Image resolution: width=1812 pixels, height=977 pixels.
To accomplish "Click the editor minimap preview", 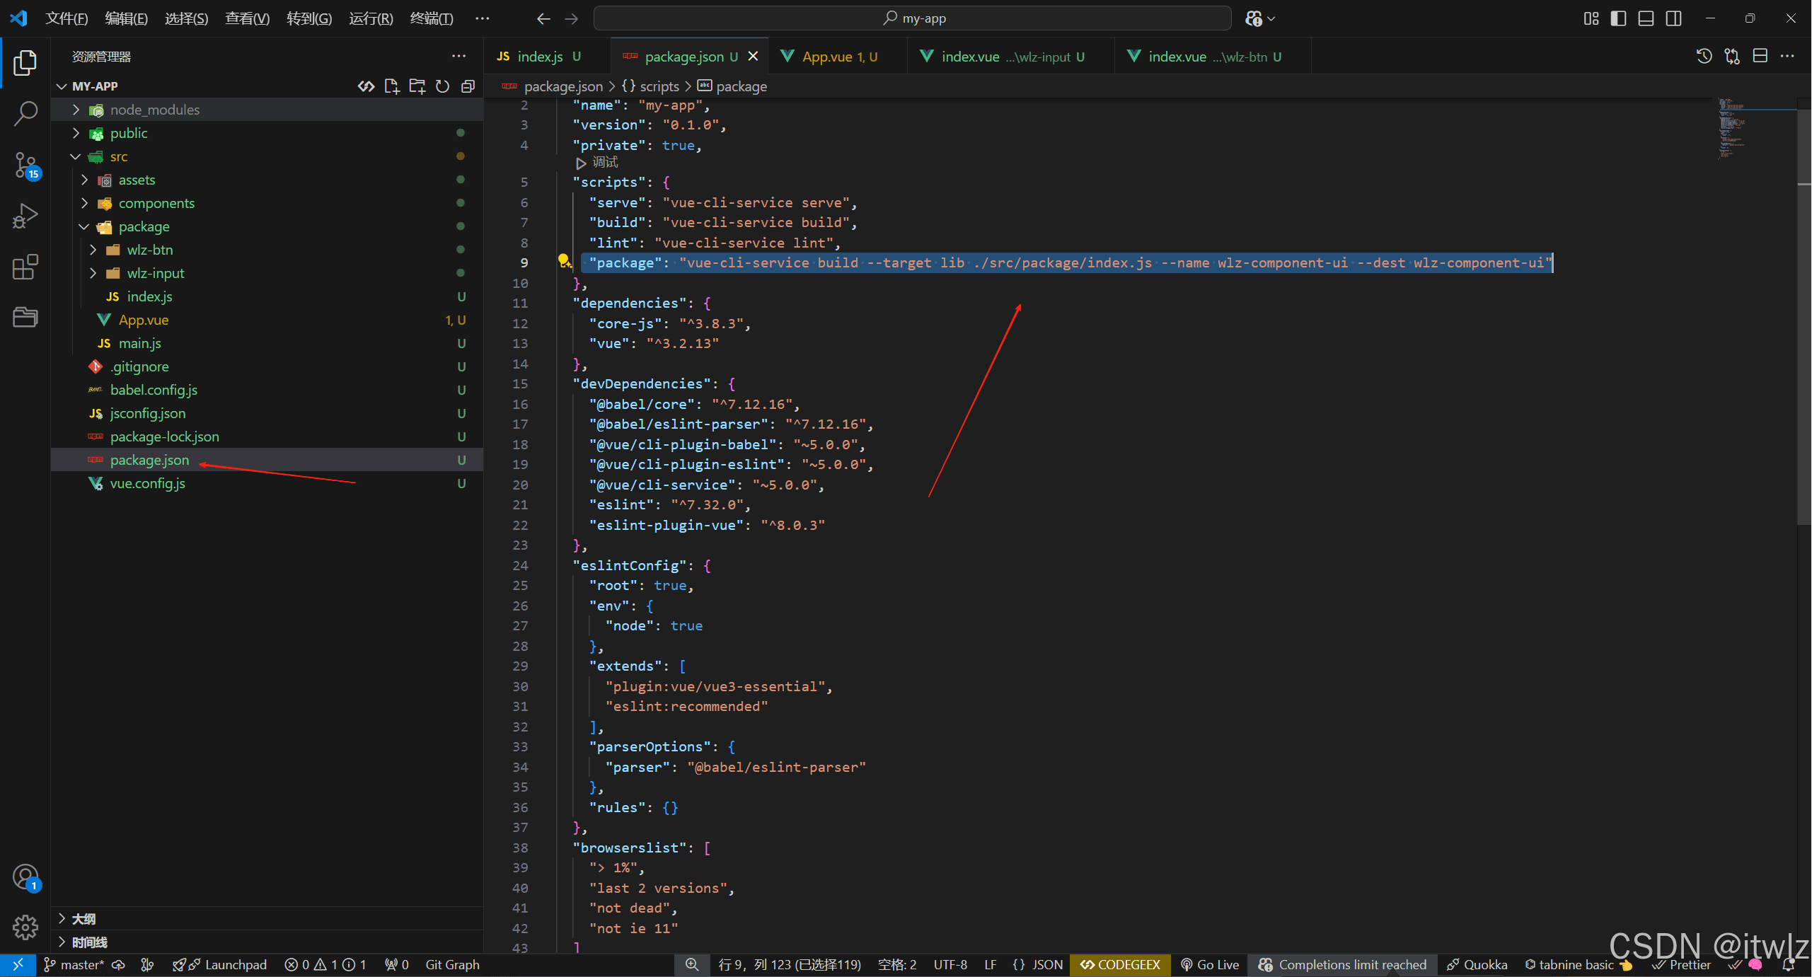I will [1732, 127].
